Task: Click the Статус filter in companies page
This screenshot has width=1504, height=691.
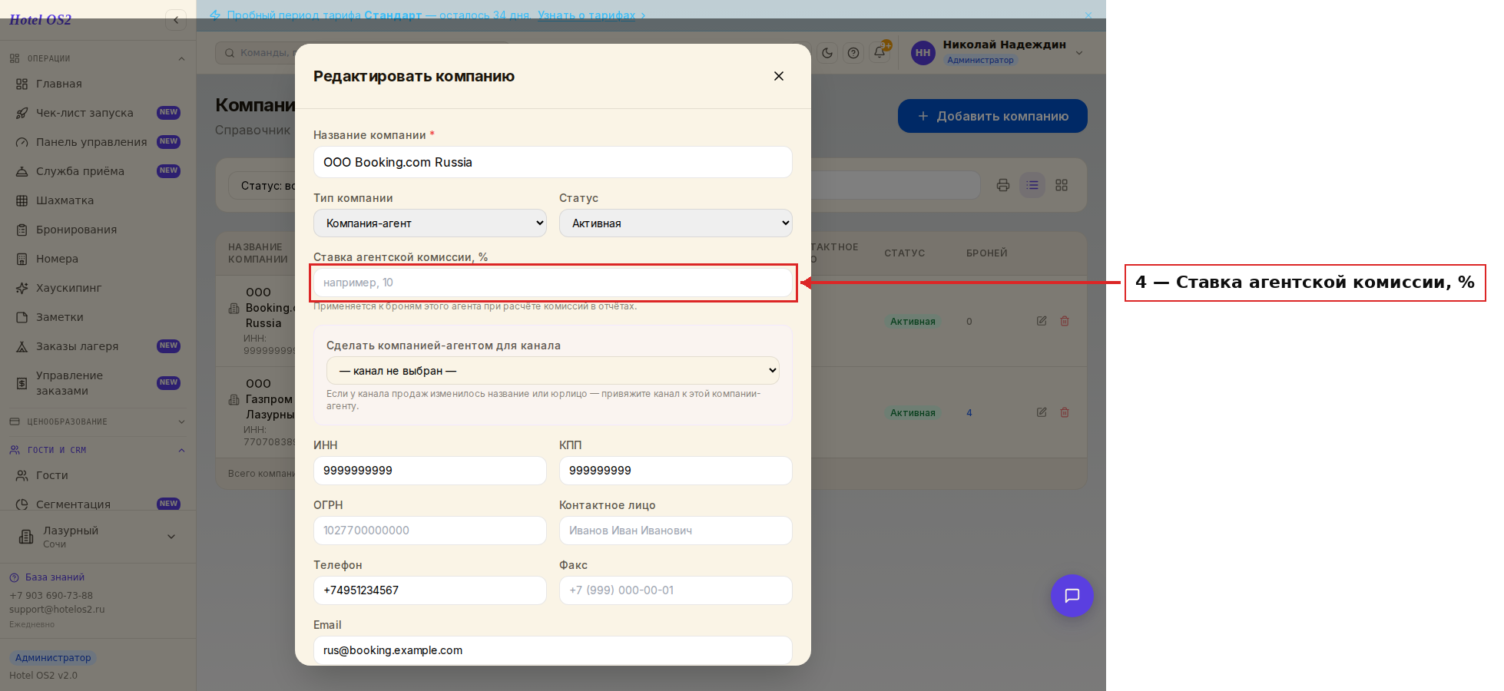Action: [262, 186]
